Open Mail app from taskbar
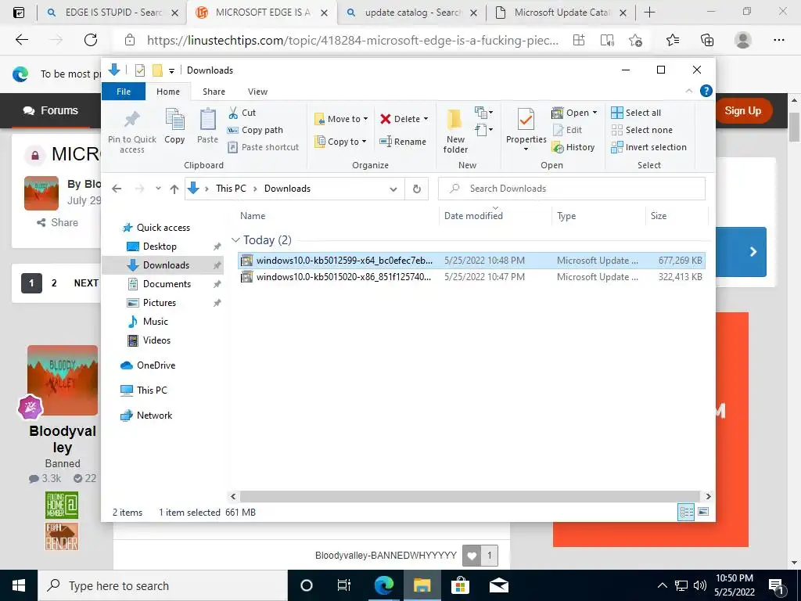Viewport: 801px width, 601px height. point(498,585)
